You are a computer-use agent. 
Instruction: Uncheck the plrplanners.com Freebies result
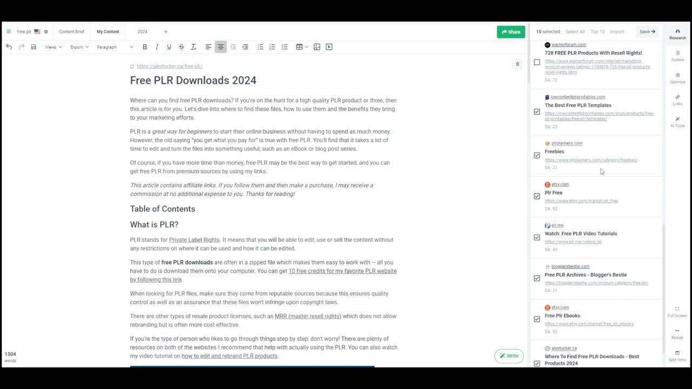click(x=537, y=156)
